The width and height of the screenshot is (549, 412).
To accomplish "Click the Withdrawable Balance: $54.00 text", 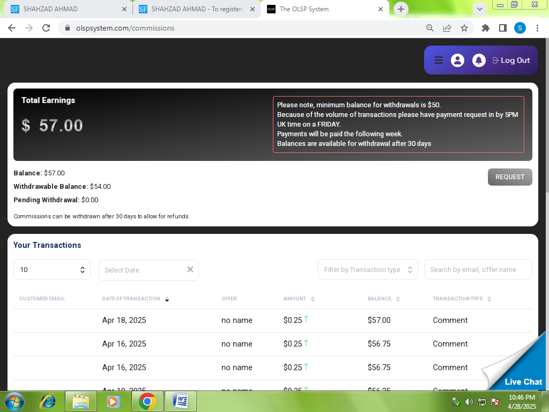I will (x=62, y=186).
